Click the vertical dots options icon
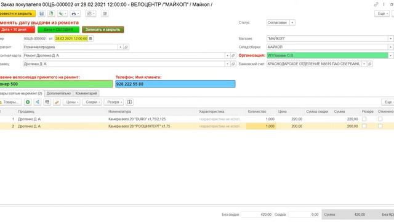394x222 pixels. [384, 4]
